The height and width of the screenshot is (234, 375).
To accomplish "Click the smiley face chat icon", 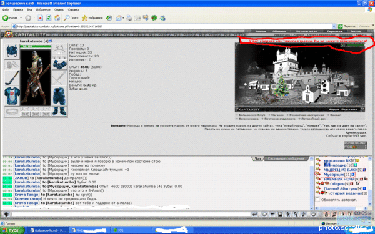I will [313, 214].
